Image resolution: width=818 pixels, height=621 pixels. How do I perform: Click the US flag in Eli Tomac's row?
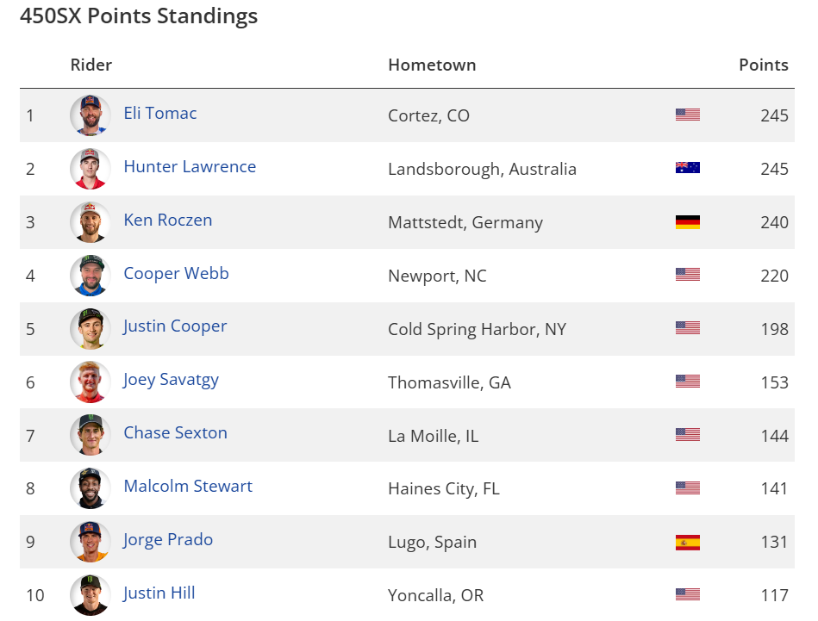[x=687, y=115]
